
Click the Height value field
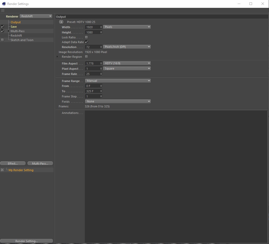pyautogui.click(x=92, y=32)
